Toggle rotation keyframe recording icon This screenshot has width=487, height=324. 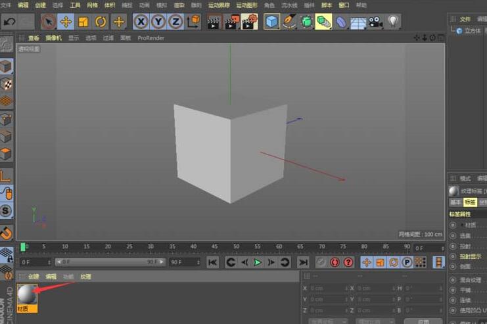(394, 262)
